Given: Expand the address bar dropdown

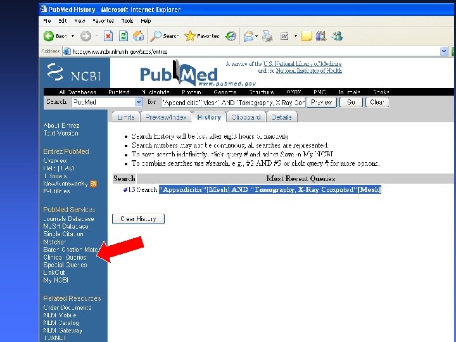Looking at the screenshot, I should [x=444, y=51].
